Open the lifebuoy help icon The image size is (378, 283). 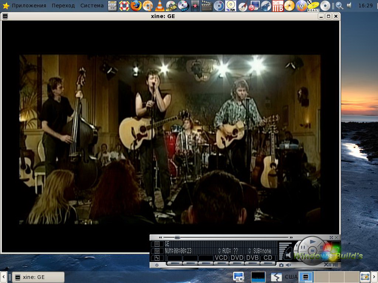click(x=124, y=6)
